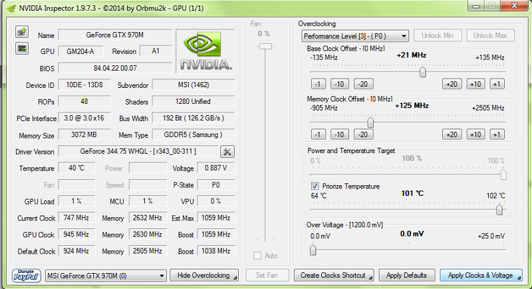Click the Unlock Min button
The height and width of the screenshot is (289, 532).
[438, 36]
